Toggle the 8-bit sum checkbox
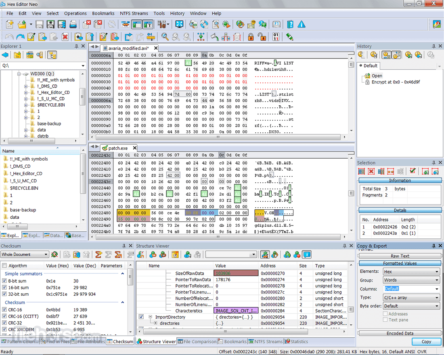 (x=4, y=281)
